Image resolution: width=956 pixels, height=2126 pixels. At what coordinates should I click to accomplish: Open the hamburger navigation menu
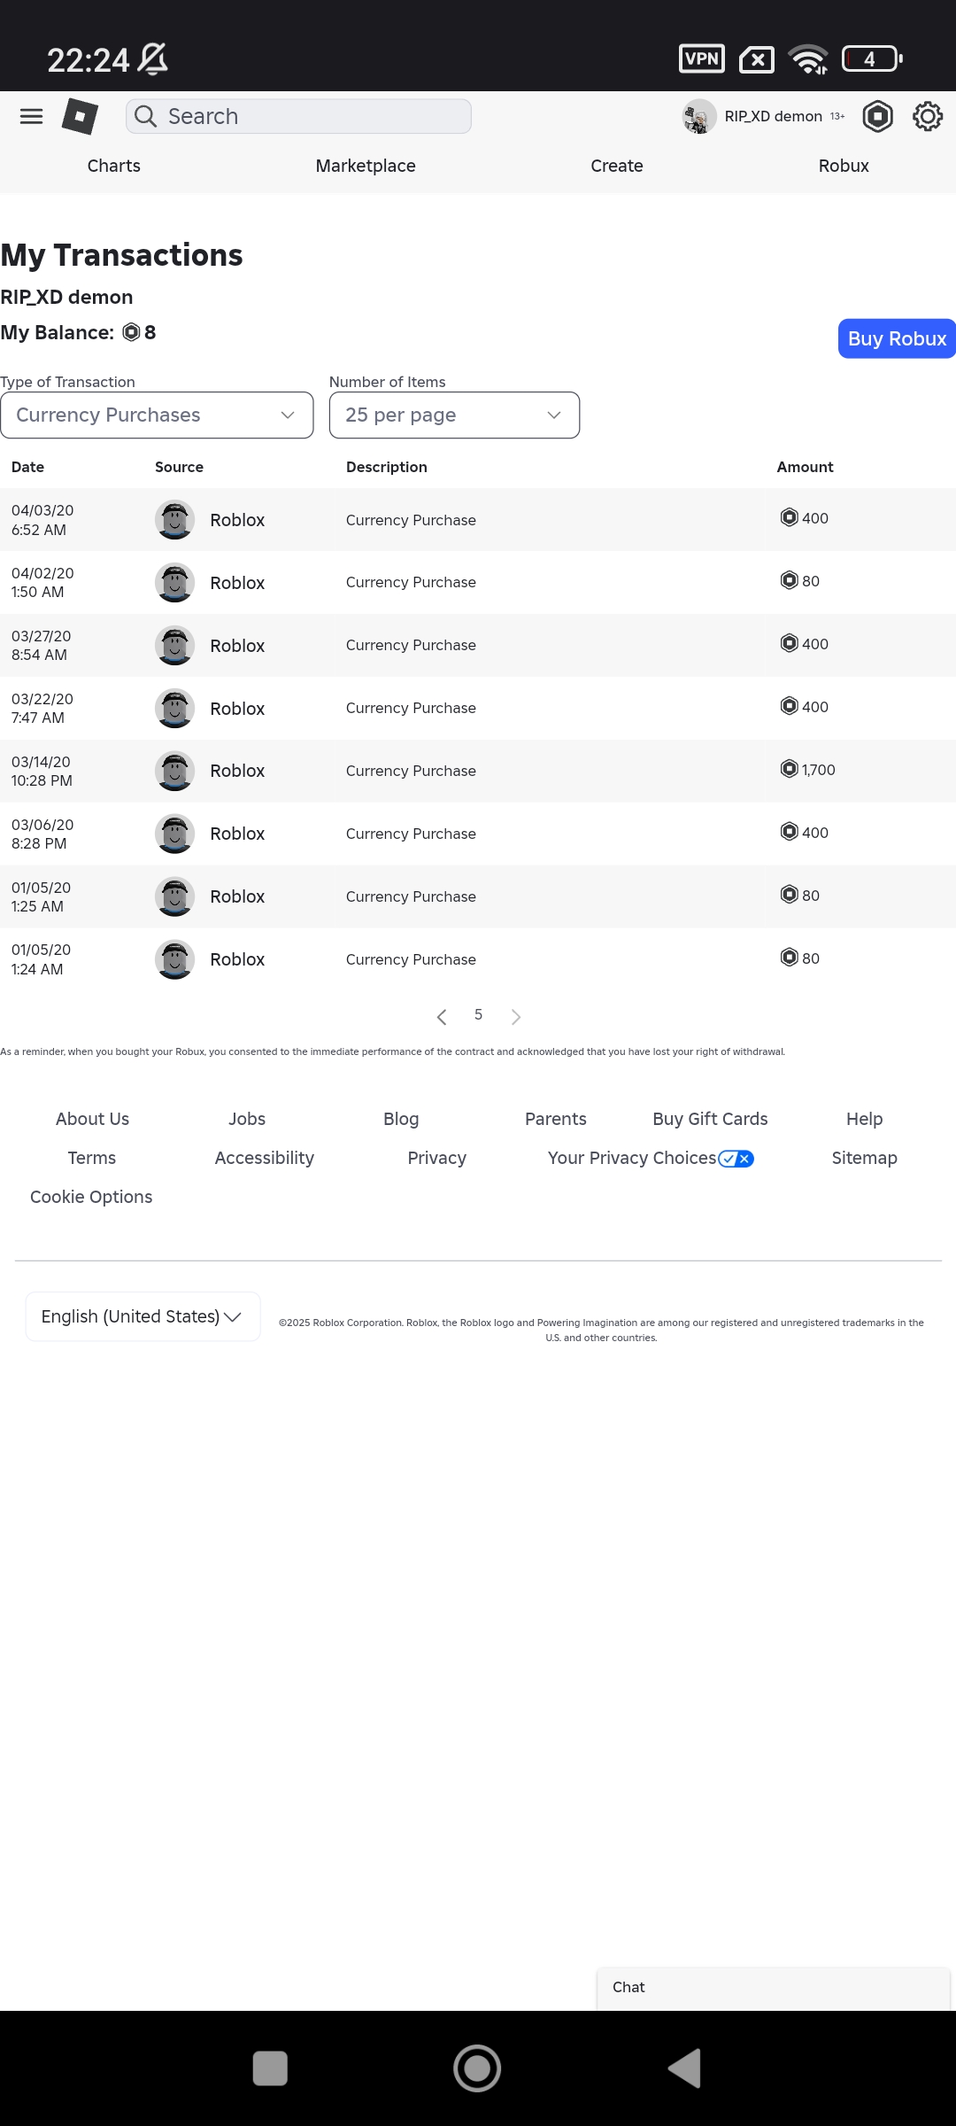click(31, 116)
